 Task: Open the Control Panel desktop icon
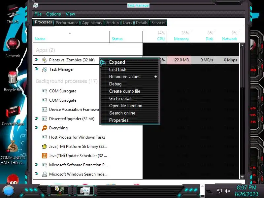(x=13, y=116)
